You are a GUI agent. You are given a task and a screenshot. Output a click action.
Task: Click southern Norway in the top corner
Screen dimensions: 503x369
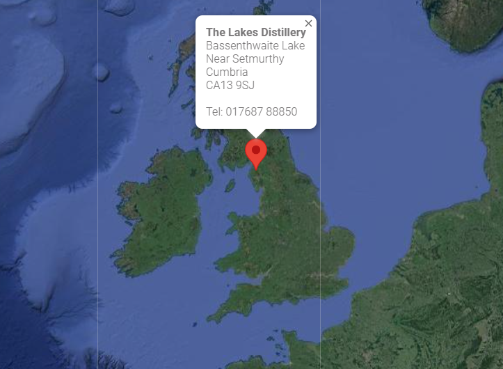pos(463,22)
